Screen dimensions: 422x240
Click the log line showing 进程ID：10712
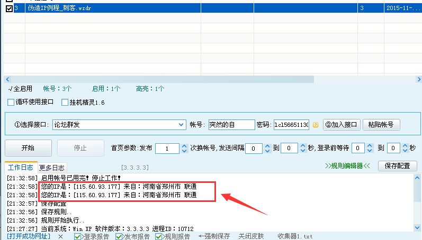pos(100,229)
